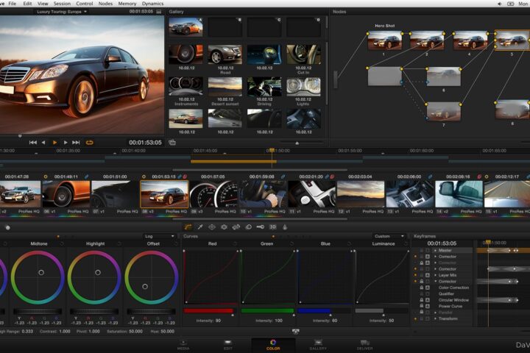Switch to the Edit page tab

(x=228, y=345)
